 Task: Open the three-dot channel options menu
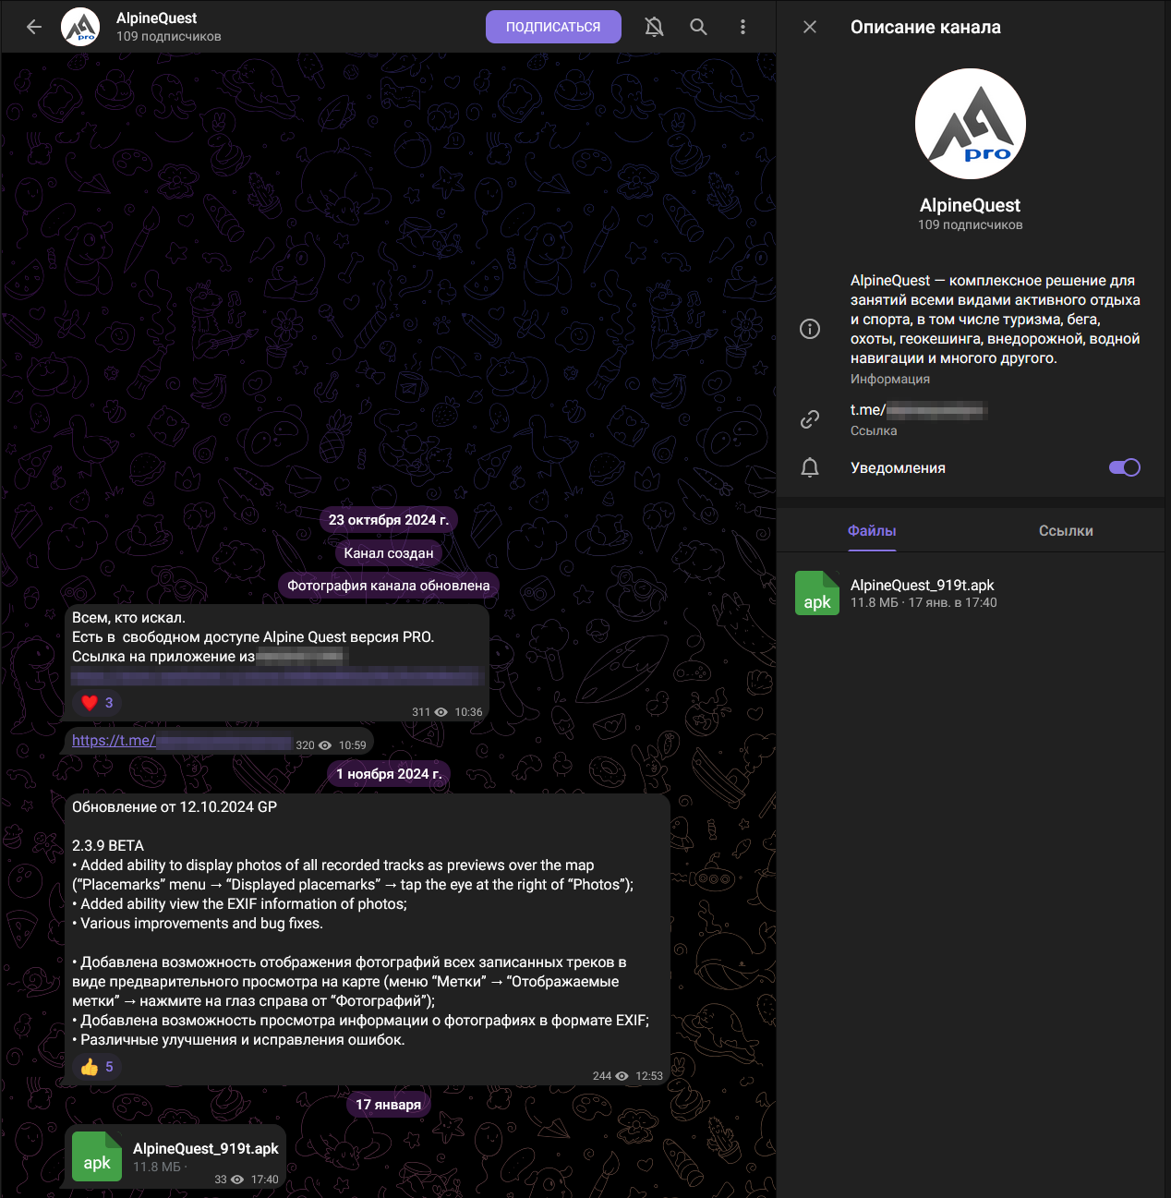(742, 27)
